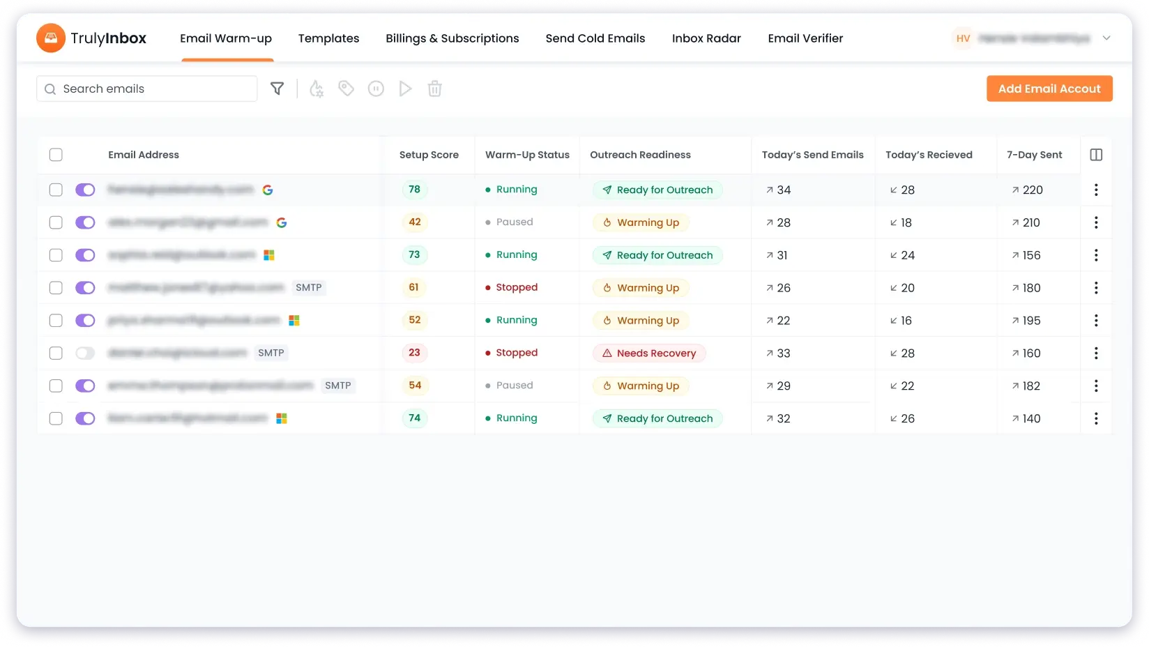The height and width of the screenshot is (647, 1149).
Task: Pause selected accounts using pause icon
Action: (376, 89)
